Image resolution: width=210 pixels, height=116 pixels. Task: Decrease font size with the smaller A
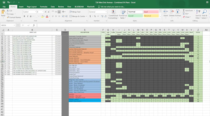pos(48,12)
